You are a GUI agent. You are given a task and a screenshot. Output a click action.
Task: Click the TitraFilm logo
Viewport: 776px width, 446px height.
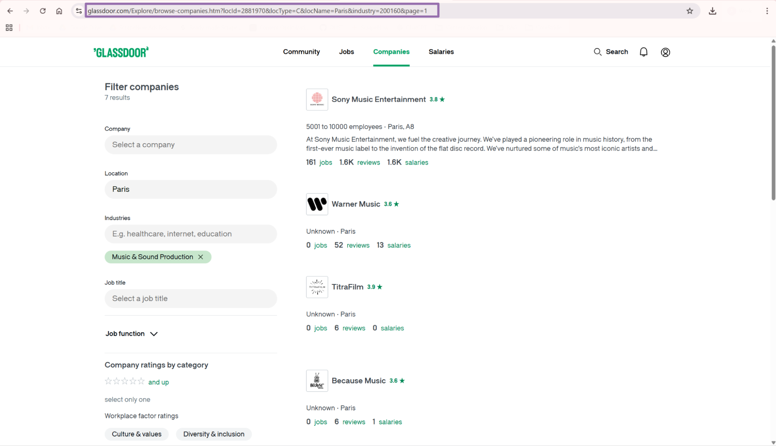(317, 287)
